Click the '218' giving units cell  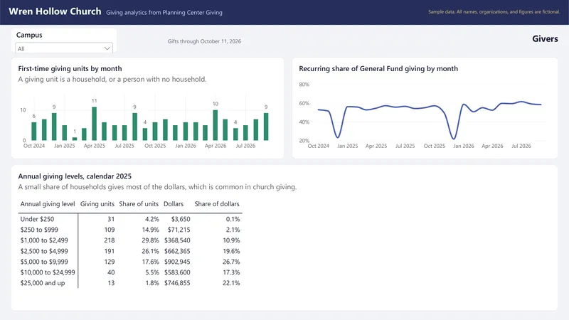coord(110,240)
